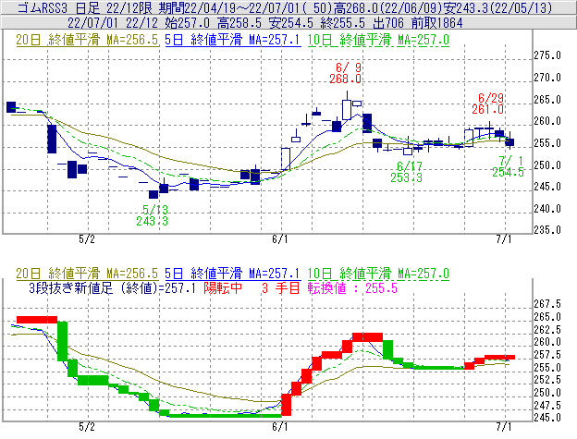Click the 270.0 price axis label
577x439 pixels.
click(547, 78)
